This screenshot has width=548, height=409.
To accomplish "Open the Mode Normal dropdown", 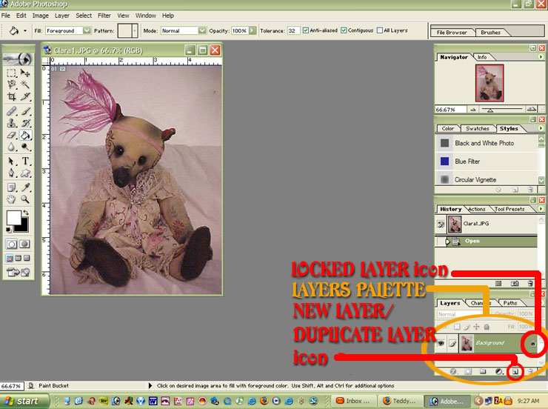I will click(201, 31).
